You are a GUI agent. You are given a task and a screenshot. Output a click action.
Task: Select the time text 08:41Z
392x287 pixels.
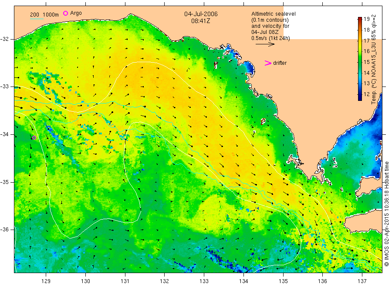click(x=201, y=21)
